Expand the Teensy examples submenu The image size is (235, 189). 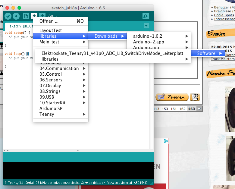coord(61,114)
